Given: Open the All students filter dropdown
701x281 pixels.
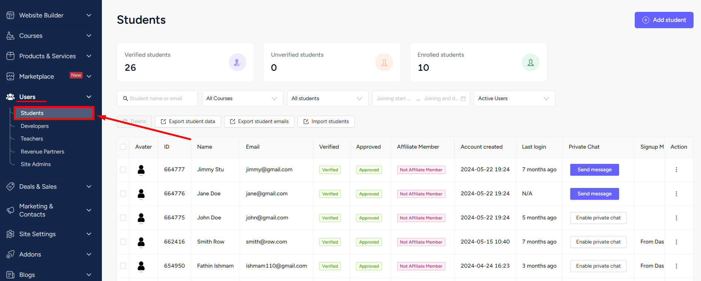Looking at the screenshot, I should coord(328,99).
